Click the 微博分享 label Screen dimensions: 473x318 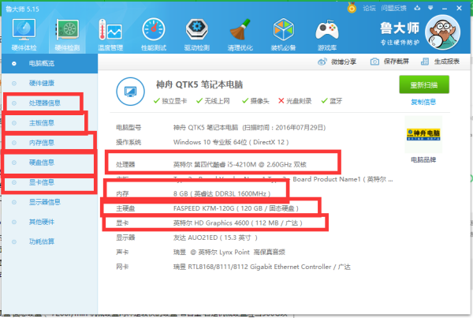344,62
